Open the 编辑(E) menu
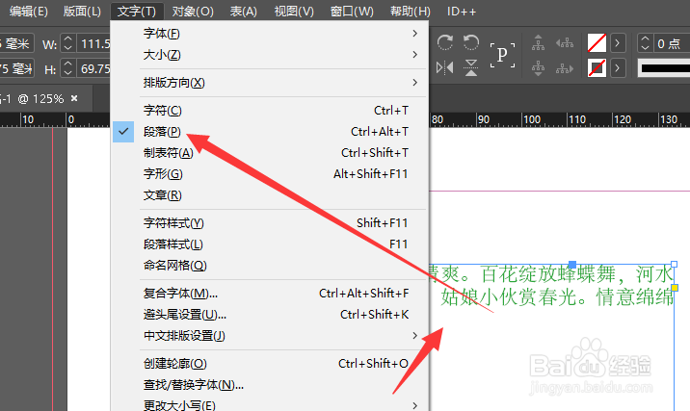690x411 pixels. 28,11
